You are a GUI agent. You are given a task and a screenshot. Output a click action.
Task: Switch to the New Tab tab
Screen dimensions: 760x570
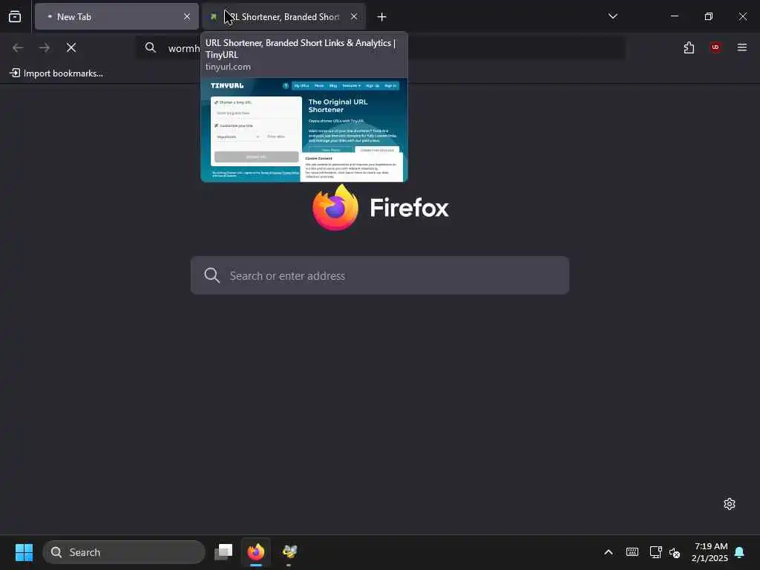[x=117, y=16]
